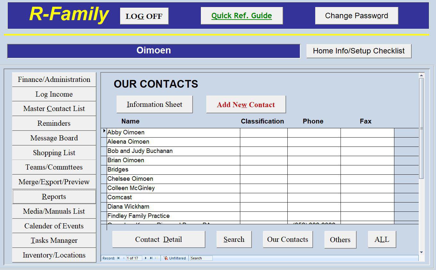436x270 pixels.
Task: Click Add New Contact button
Action: (246, 105)
